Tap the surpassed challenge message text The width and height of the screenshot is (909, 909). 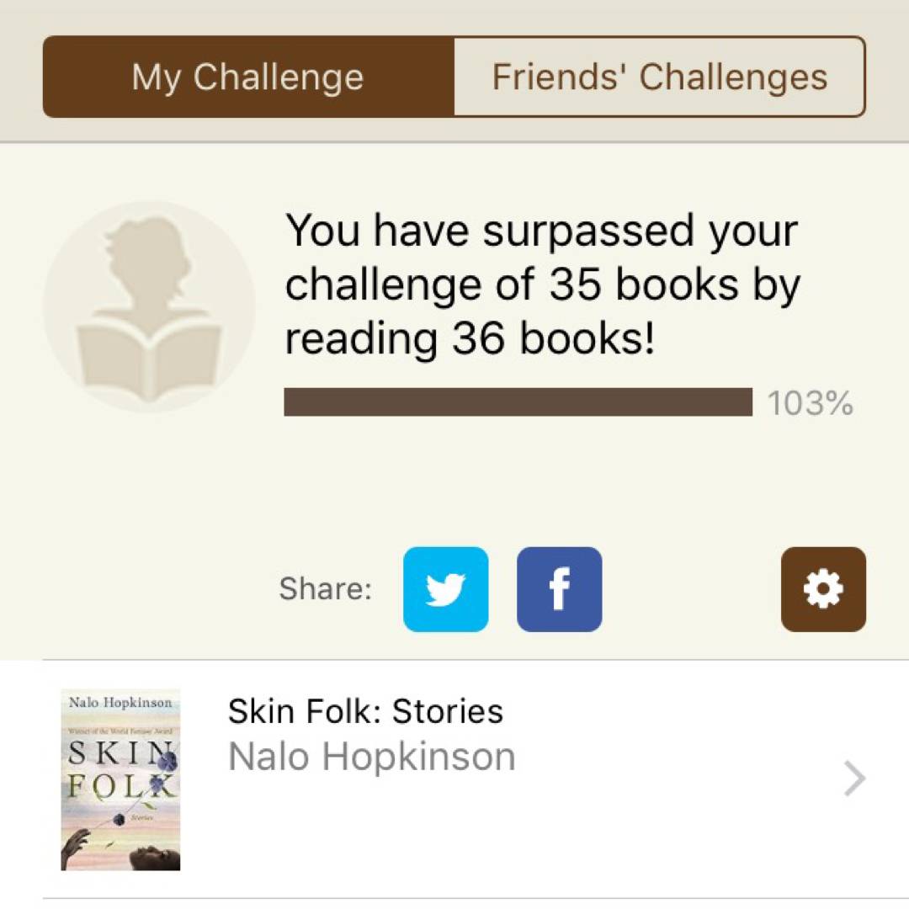tap(542, 284)
